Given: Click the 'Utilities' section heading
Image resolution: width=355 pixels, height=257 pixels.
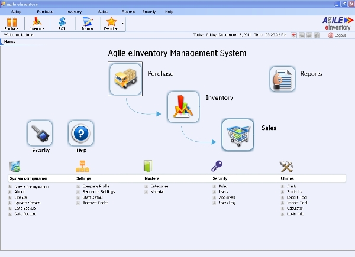Looking at the screenshot, I should coord(287,178).
